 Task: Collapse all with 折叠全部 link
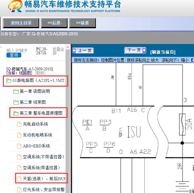tap(58, 51)
